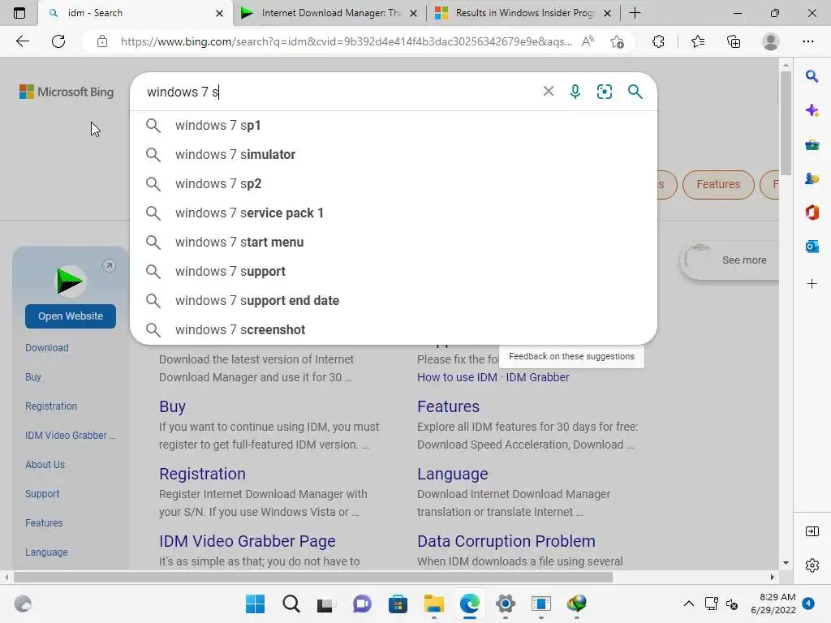Screen dimensions: 831x623
Task: Submit search with magnifier icon in search box
Action: pos(635,92)
